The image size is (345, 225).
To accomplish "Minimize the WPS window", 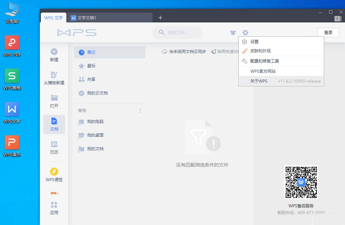I will (x=320, y=12).
